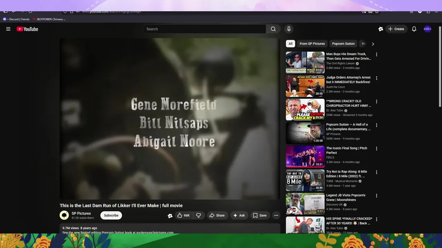The width and height of the screenshot is (442, 248).
Task: Open options for Try Not to Rap-Along video
Action: click(x=376, y=172)
